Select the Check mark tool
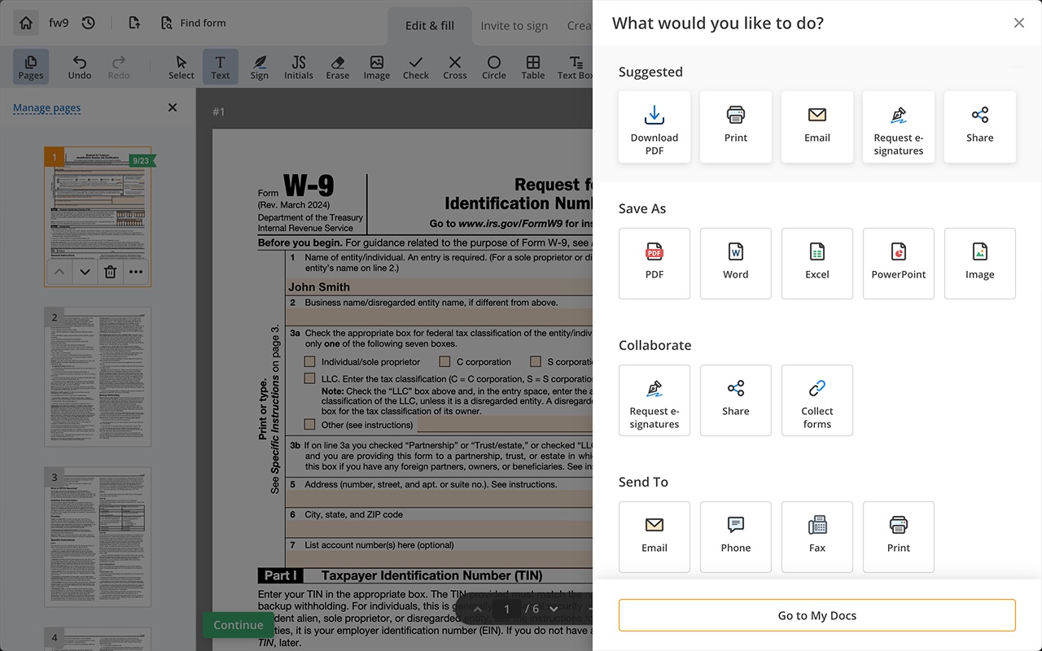This screenshot has width=1042, height=651. (x=416, y=67)
